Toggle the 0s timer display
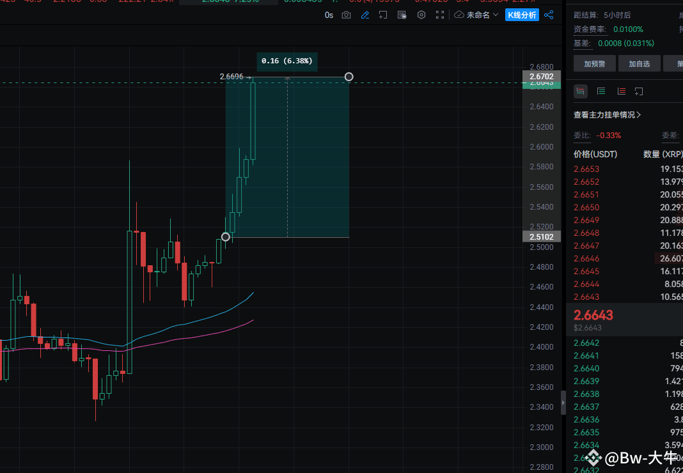The width and height of the screenshot is (683, 473). pyautogui.click(x=329, y=15)
